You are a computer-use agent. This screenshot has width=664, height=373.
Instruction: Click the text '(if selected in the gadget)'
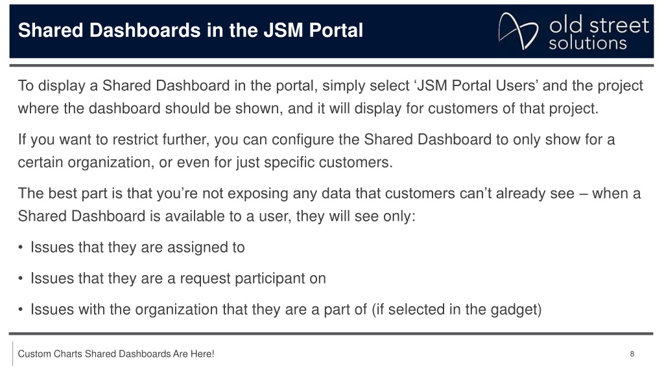point(457,310)
